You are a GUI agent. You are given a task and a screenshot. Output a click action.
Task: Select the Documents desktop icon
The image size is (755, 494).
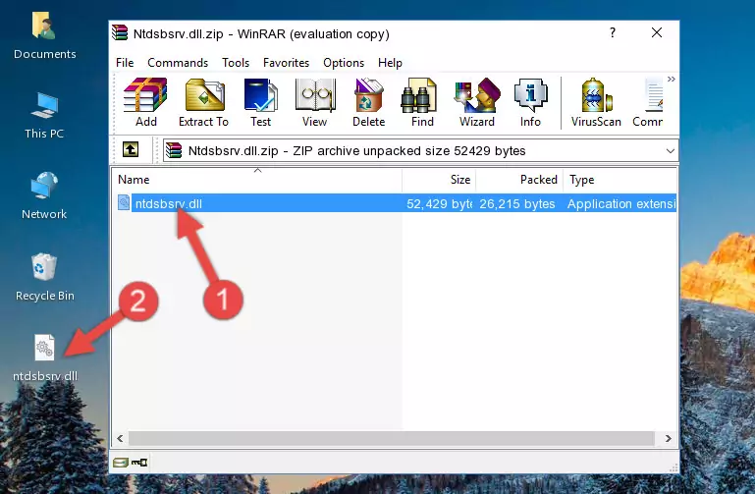[44, 35]
